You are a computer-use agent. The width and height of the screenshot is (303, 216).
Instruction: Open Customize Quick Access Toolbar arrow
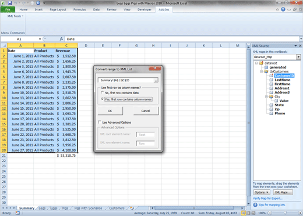tap(44, 3)
